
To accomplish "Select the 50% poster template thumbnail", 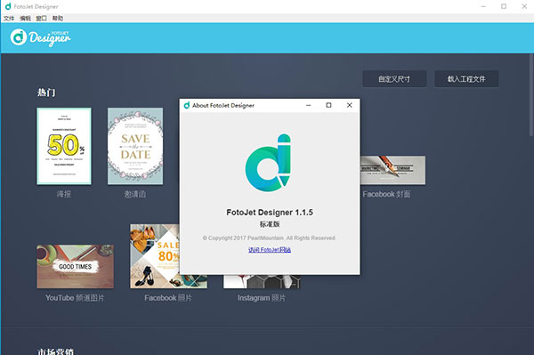I will [64, 146].
